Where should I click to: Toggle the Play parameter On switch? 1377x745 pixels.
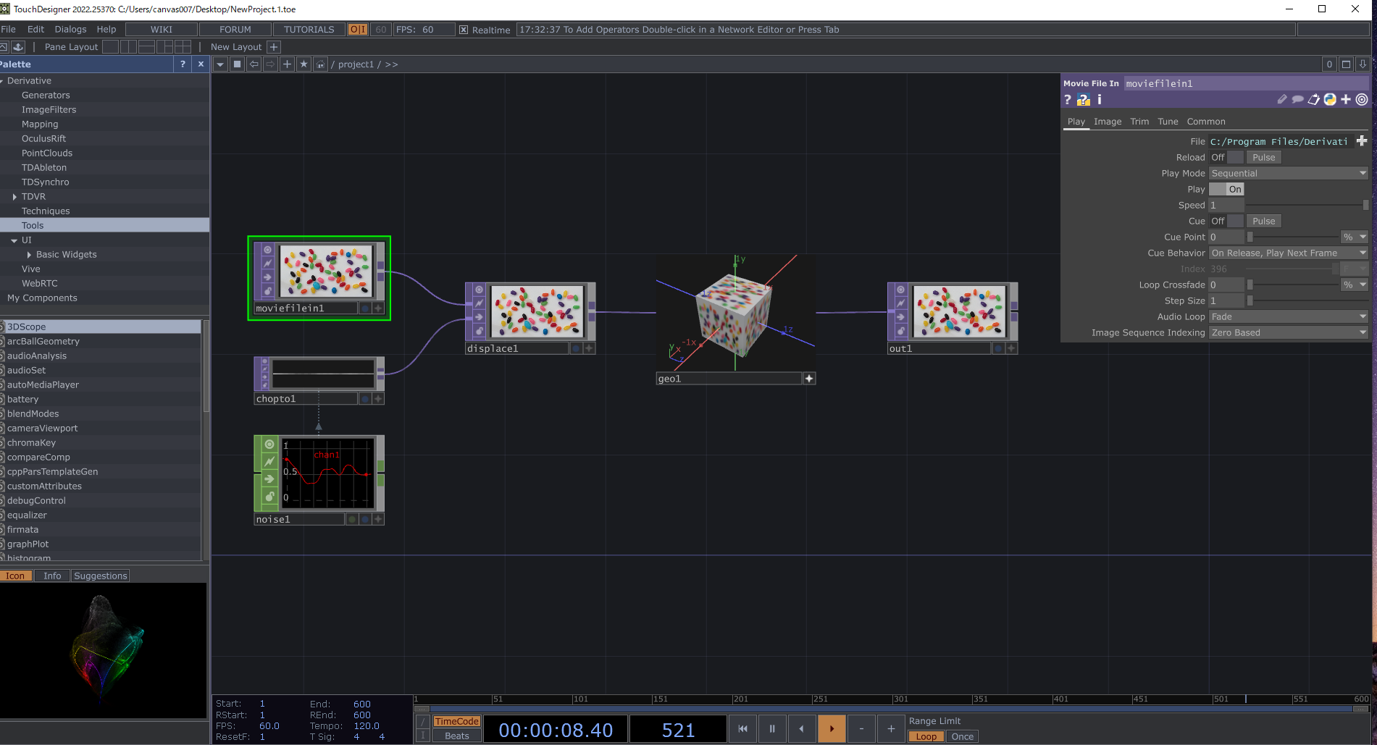1226,189
